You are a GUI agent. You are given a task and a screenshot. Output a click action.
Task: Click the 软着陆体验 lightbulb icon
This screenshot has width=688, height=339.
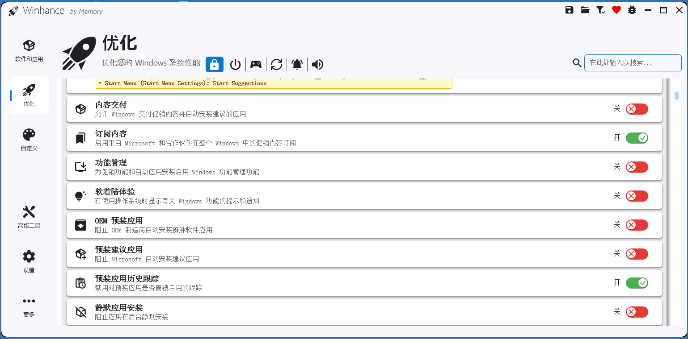click(x=80, y=196)
